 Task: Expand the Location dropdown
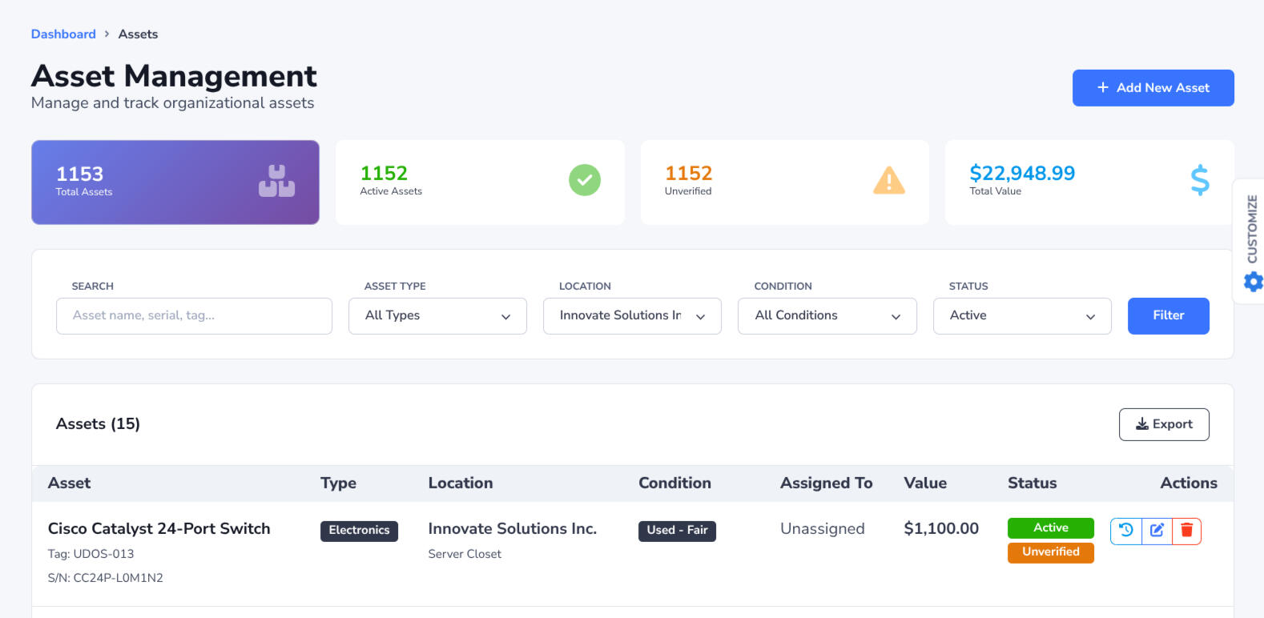tap(632, 316)
